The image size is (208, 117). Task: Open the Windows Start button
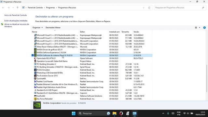(x=74, y=113)
